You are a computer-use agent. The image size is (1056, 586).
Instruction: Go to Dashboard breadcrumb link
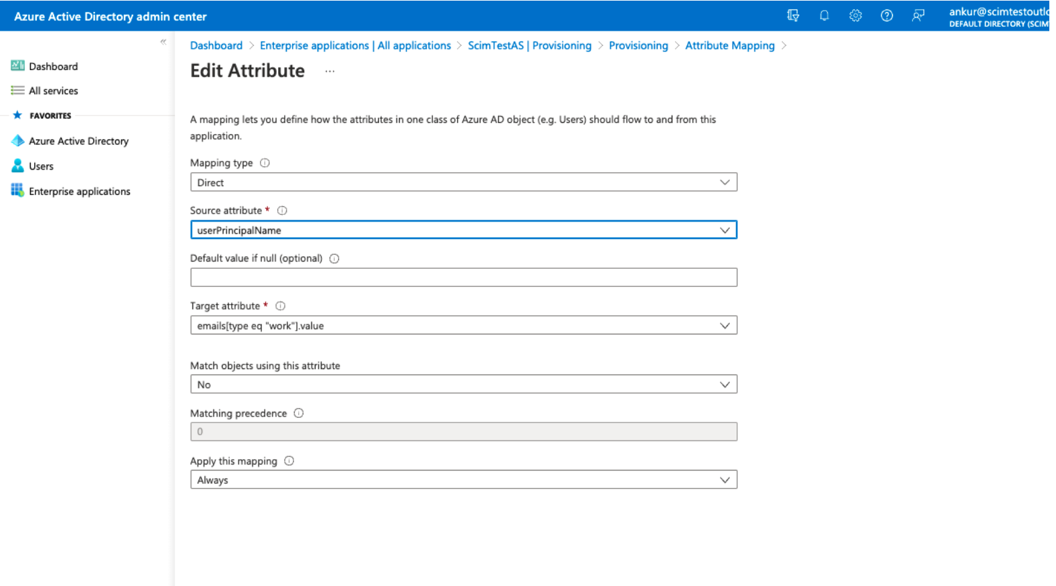coord(216,45)
